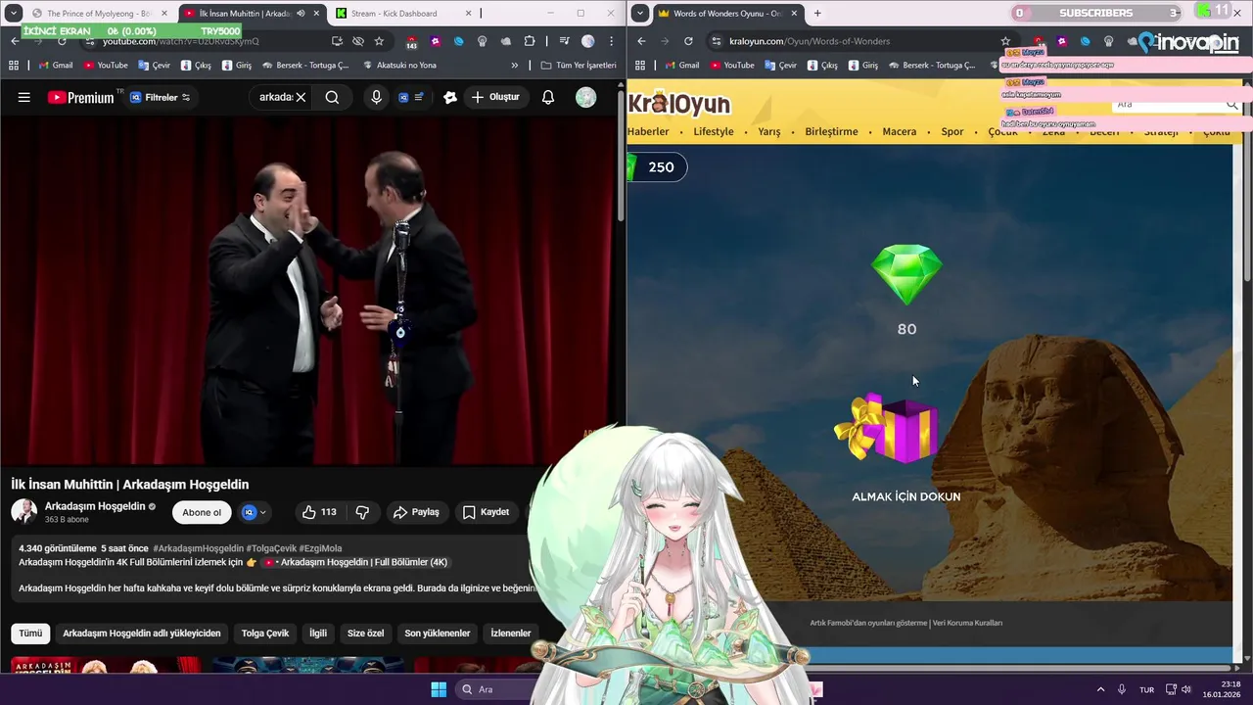Open media control icon in YouTube window
Screen dimensions: 1253x705
click(565, 41)
